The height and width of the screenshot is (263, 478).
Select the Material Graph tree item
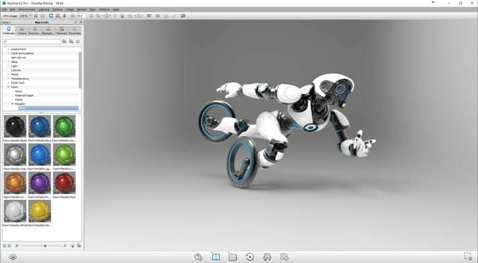click(x=24, y=95)
